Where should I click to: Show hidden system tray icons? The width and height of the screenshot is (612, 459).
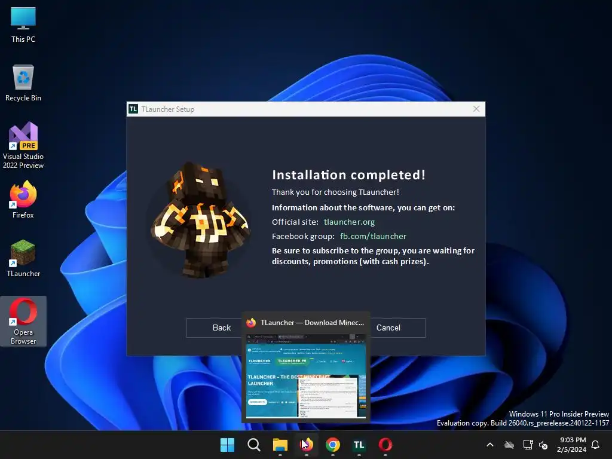490,445
